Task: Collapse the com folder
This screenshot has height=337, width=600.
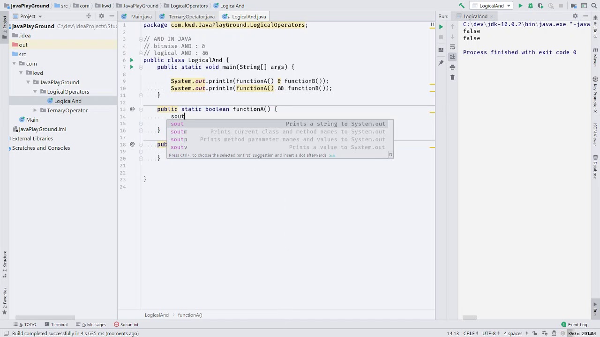Action: [14, 64]
